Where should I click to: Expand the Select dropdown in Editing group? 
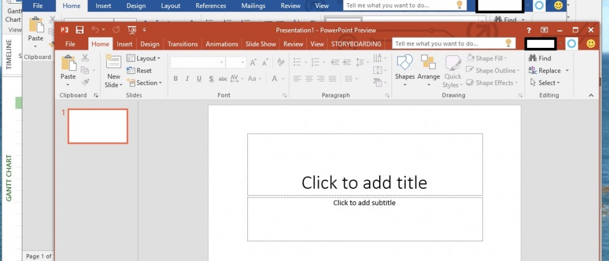545,83
